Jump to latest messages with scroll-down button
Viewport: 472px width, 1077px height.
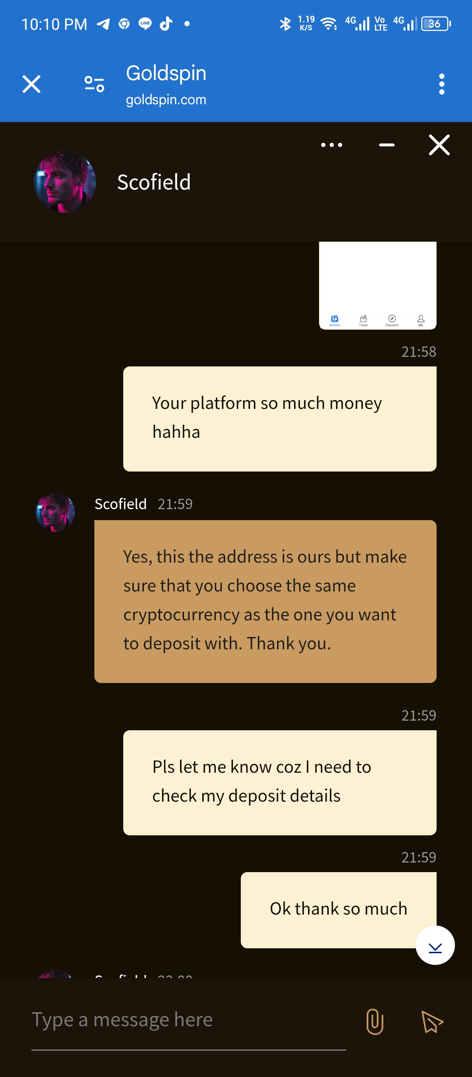pyautogui.click(x=435, y=945)
